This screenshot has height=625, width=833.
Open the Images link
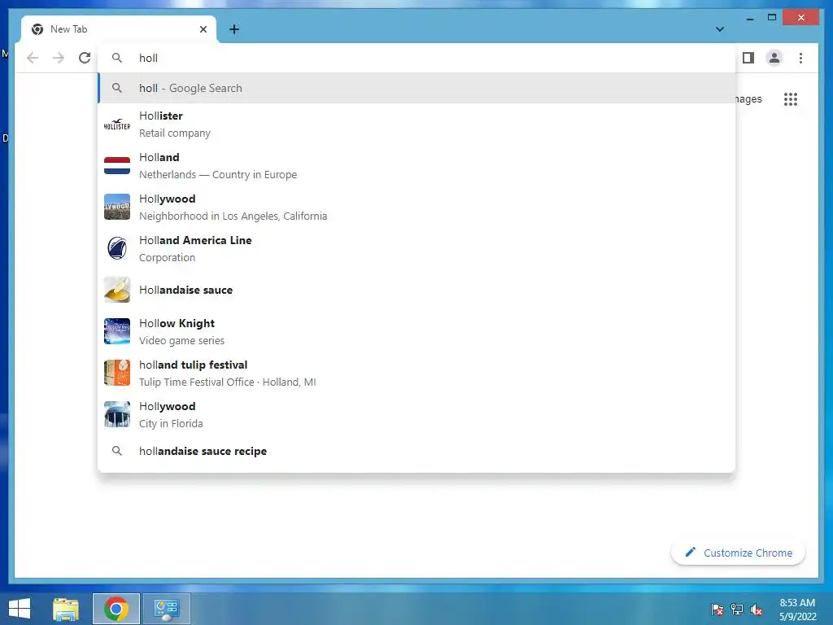click(748, 99)
